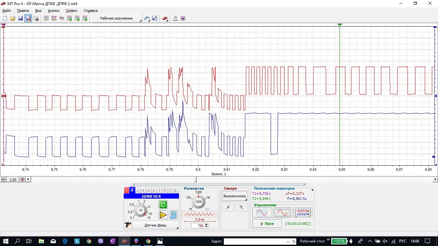Click the crossed waveforms analysis icon
The height and width of the screenshot is (246, 438).
[54, 19]
